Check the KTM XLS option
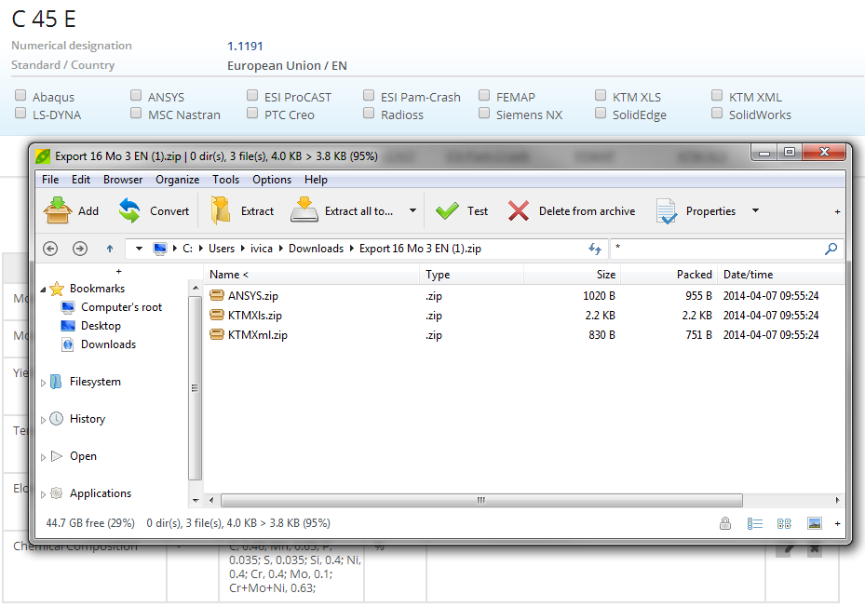 click(601, 95)
